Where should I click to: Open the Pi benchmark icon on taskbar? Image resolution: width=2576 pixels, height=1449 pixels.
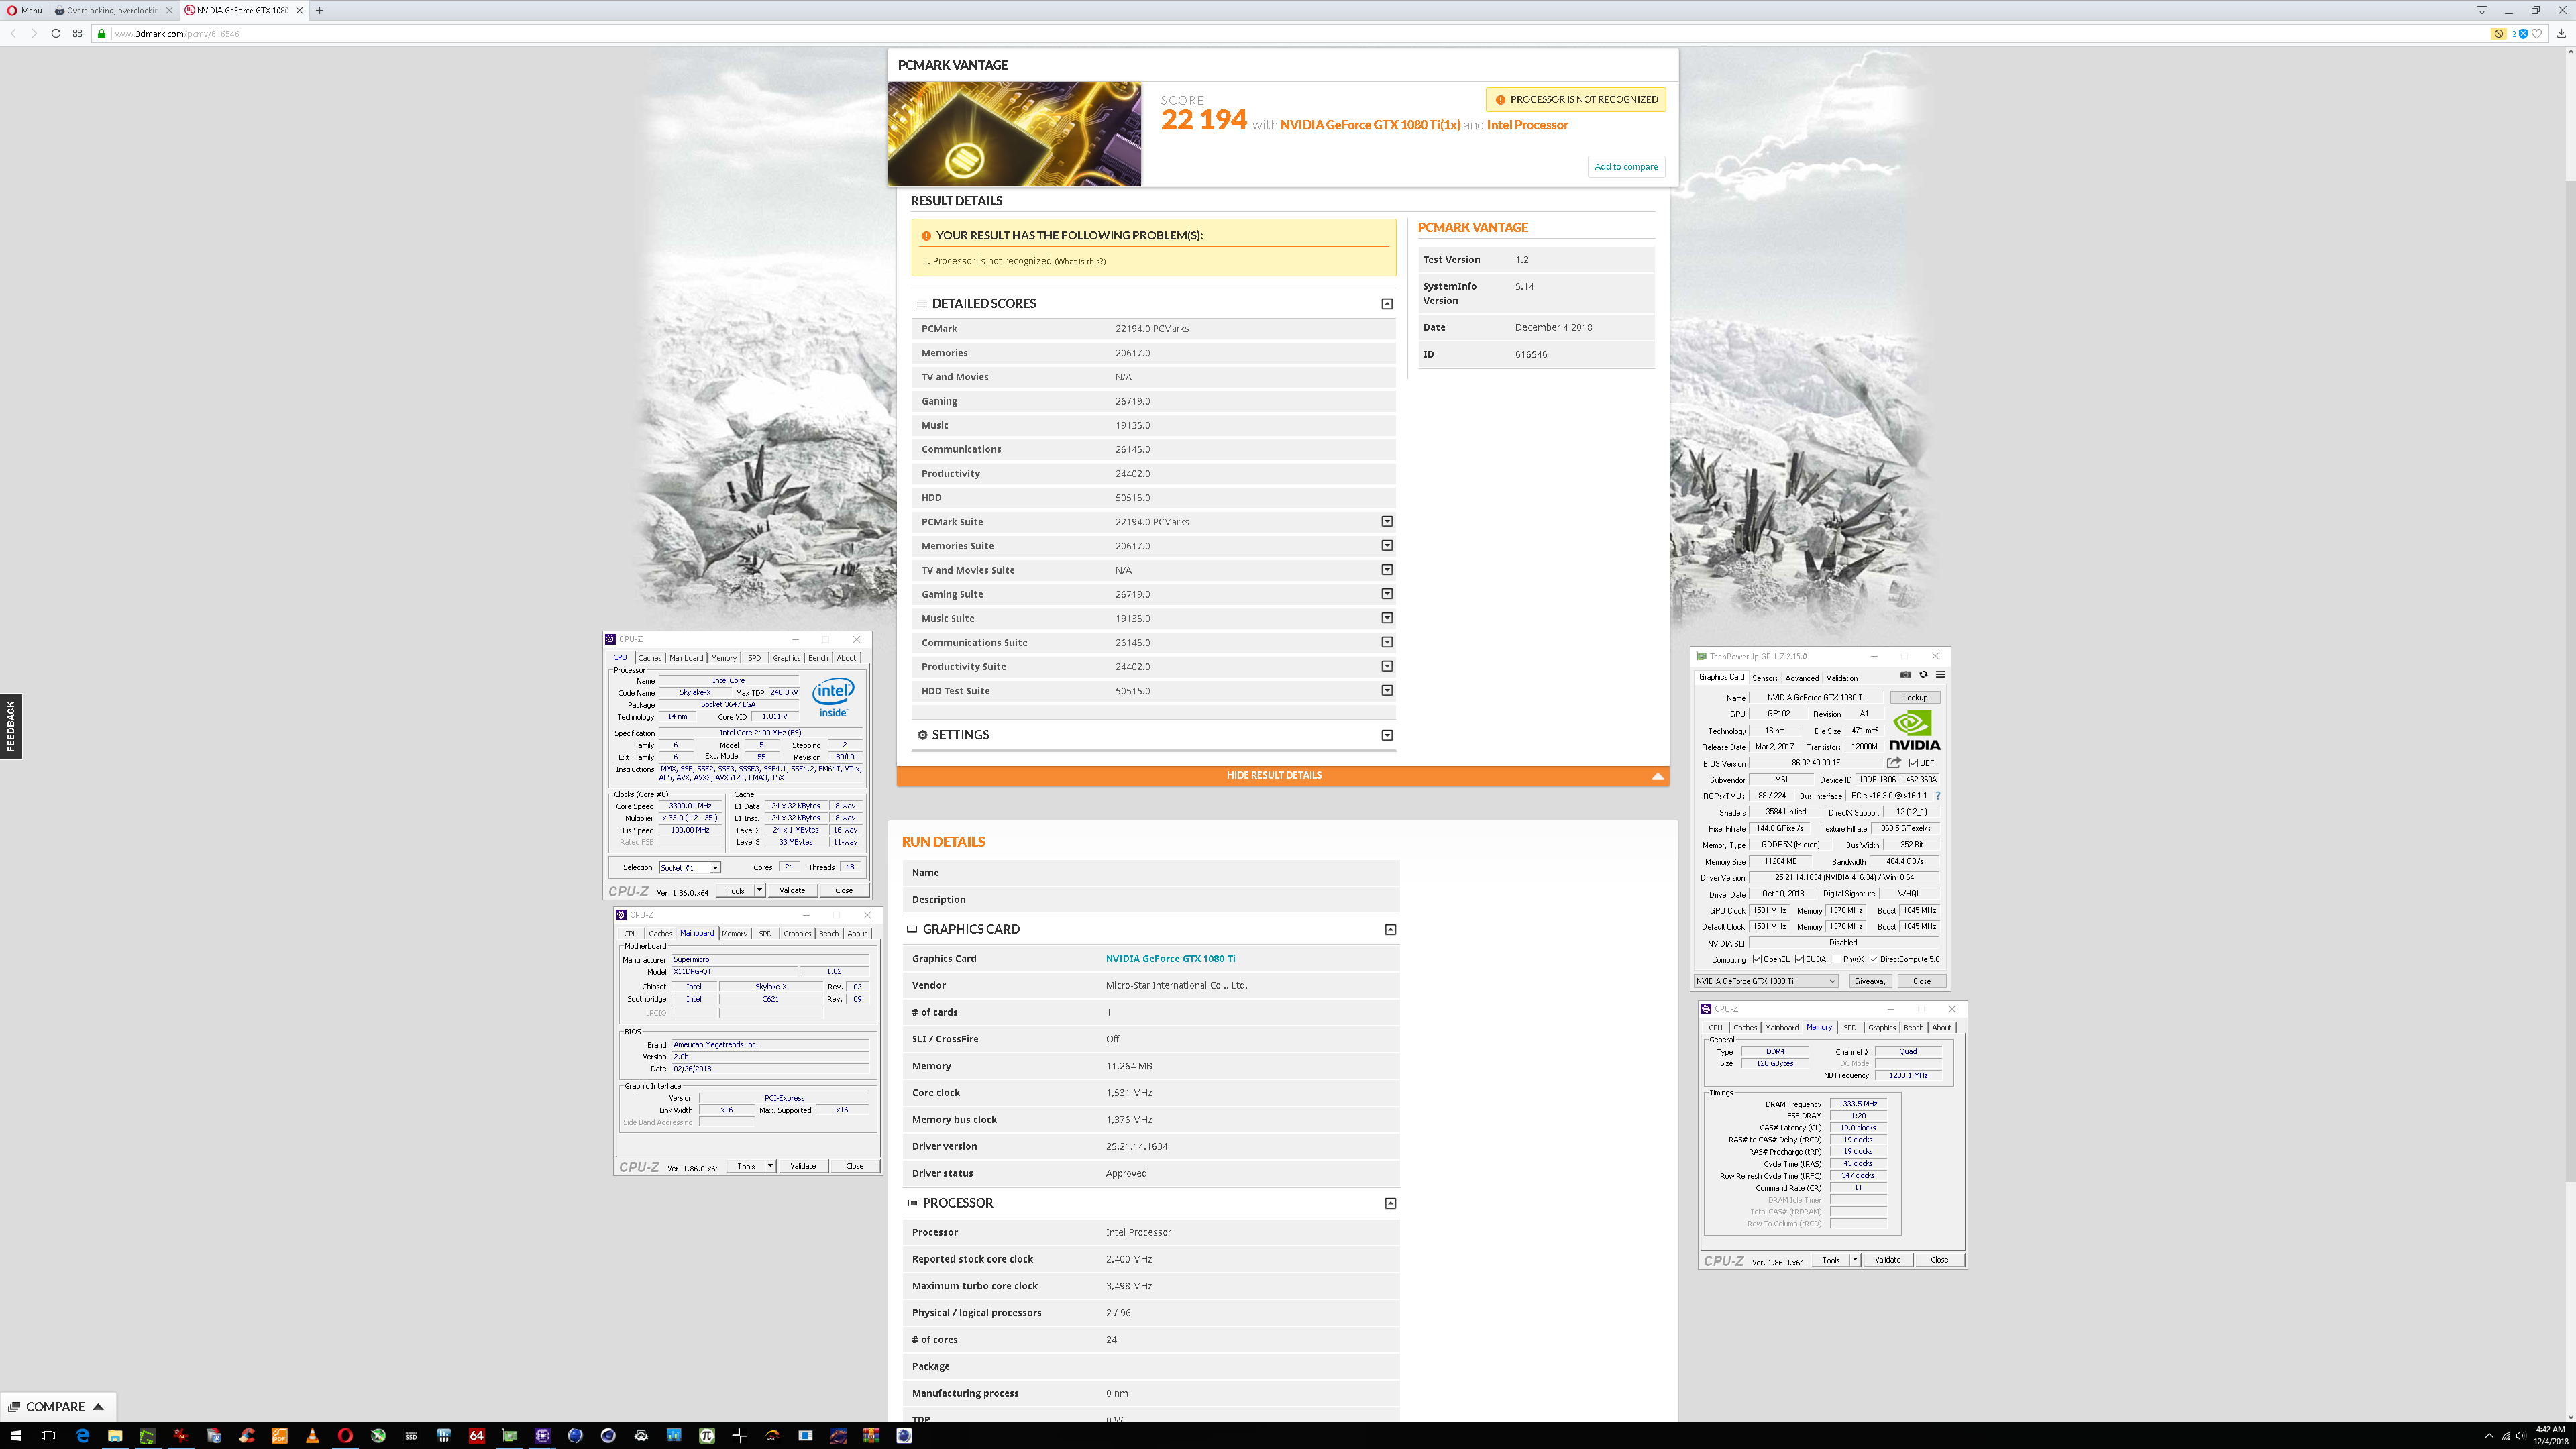[x=706, y=1435]
